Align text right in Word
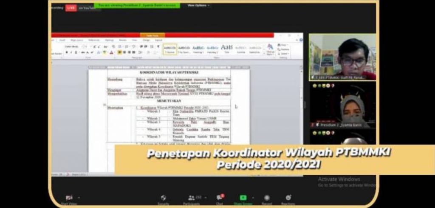 coord(129,52)
